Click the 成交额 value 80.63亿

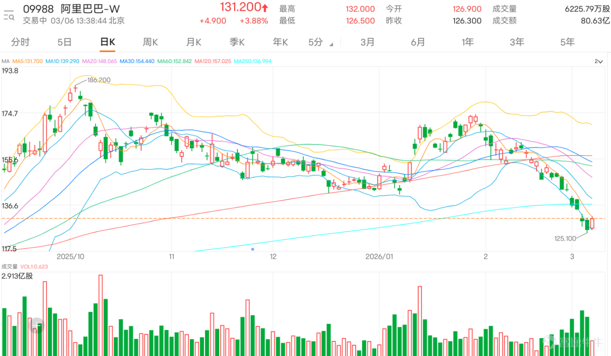point(595,21)
